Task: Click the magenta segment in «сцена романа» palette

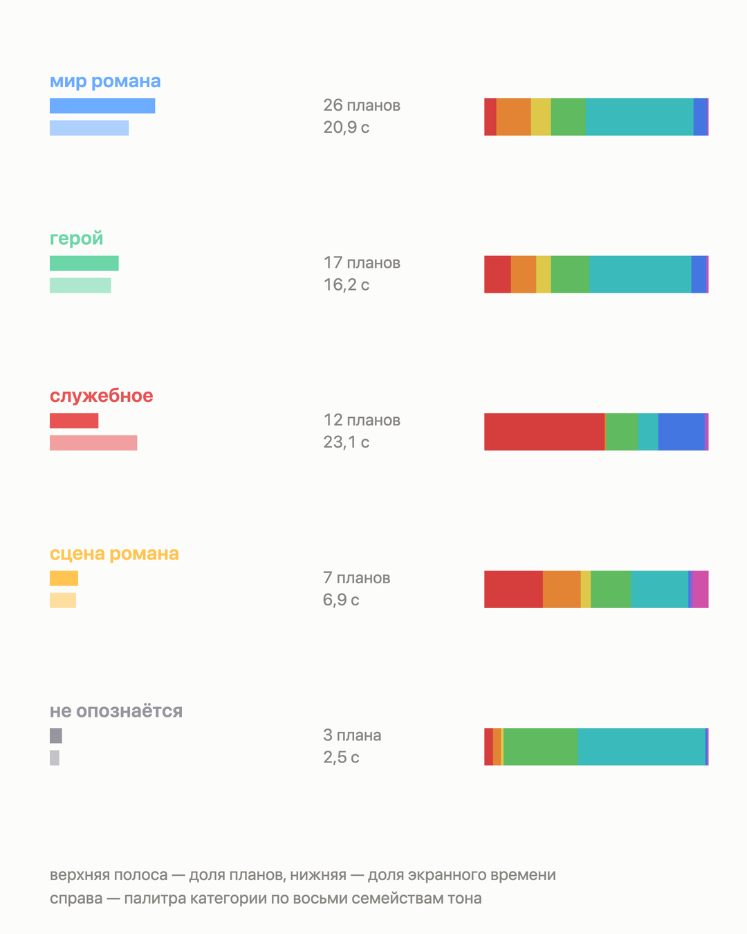Action: point(700,589)
